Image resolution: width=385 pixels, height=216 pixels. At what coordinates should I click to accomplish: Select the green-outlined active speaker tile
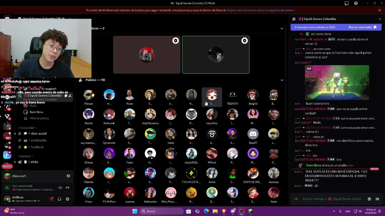click(216, 55)
